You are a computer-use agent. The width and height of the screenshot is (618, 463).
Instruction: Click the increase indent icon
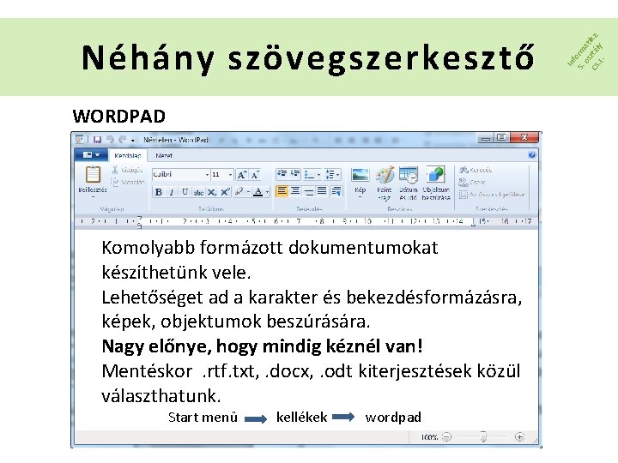[x=295, y=174]
